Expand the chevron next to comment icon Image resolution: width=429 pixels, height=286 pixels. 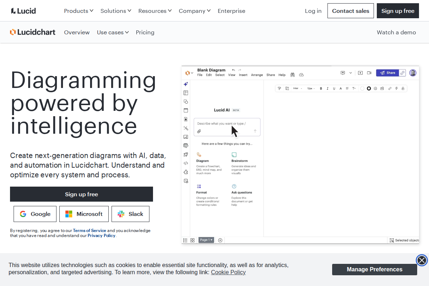(x=351, y=73)
